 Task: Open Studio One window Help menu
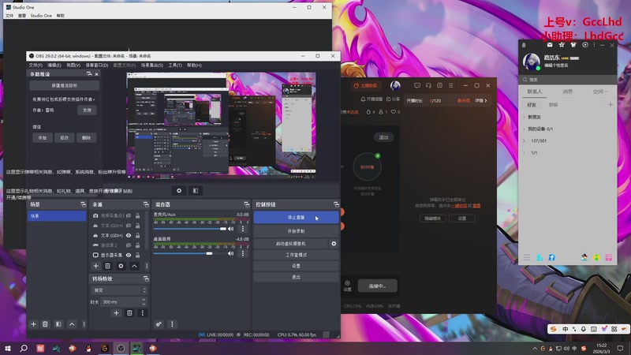[x=61, y=16]
